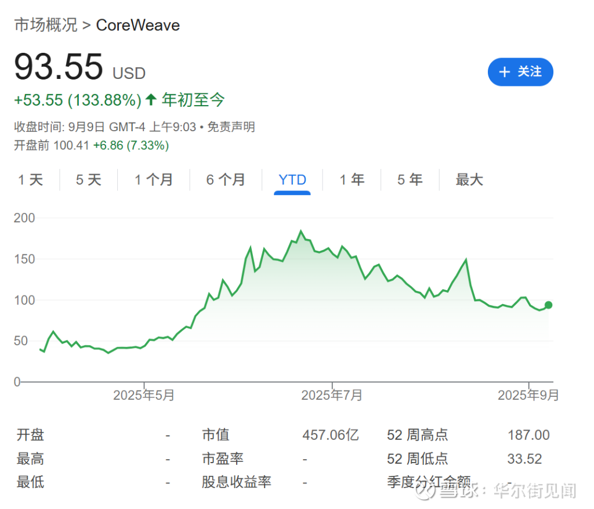
Task: Click the 200 y-axis label
Action: [24, 218]
